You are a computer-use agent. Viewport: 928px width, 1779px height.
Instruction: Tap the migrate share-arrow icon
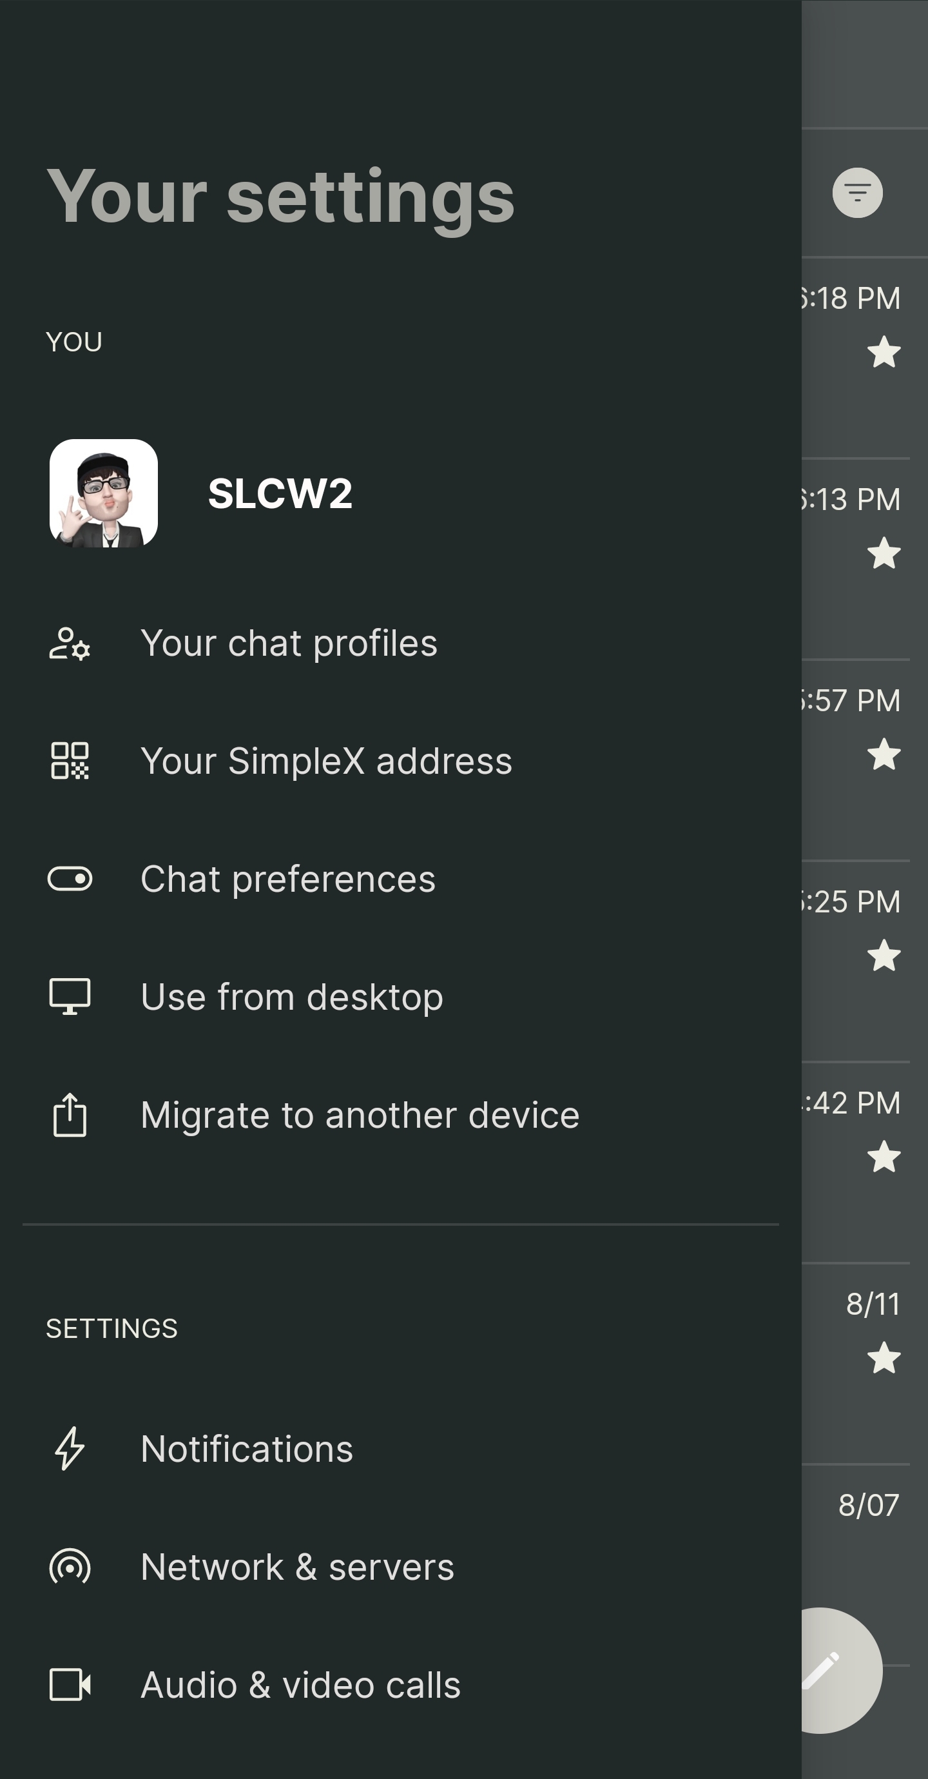(70, 1115)
